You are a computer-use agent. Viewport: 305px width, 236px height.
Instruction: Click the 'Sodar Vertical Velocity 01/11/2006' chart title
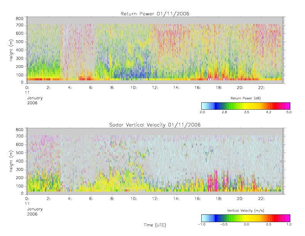155,125
